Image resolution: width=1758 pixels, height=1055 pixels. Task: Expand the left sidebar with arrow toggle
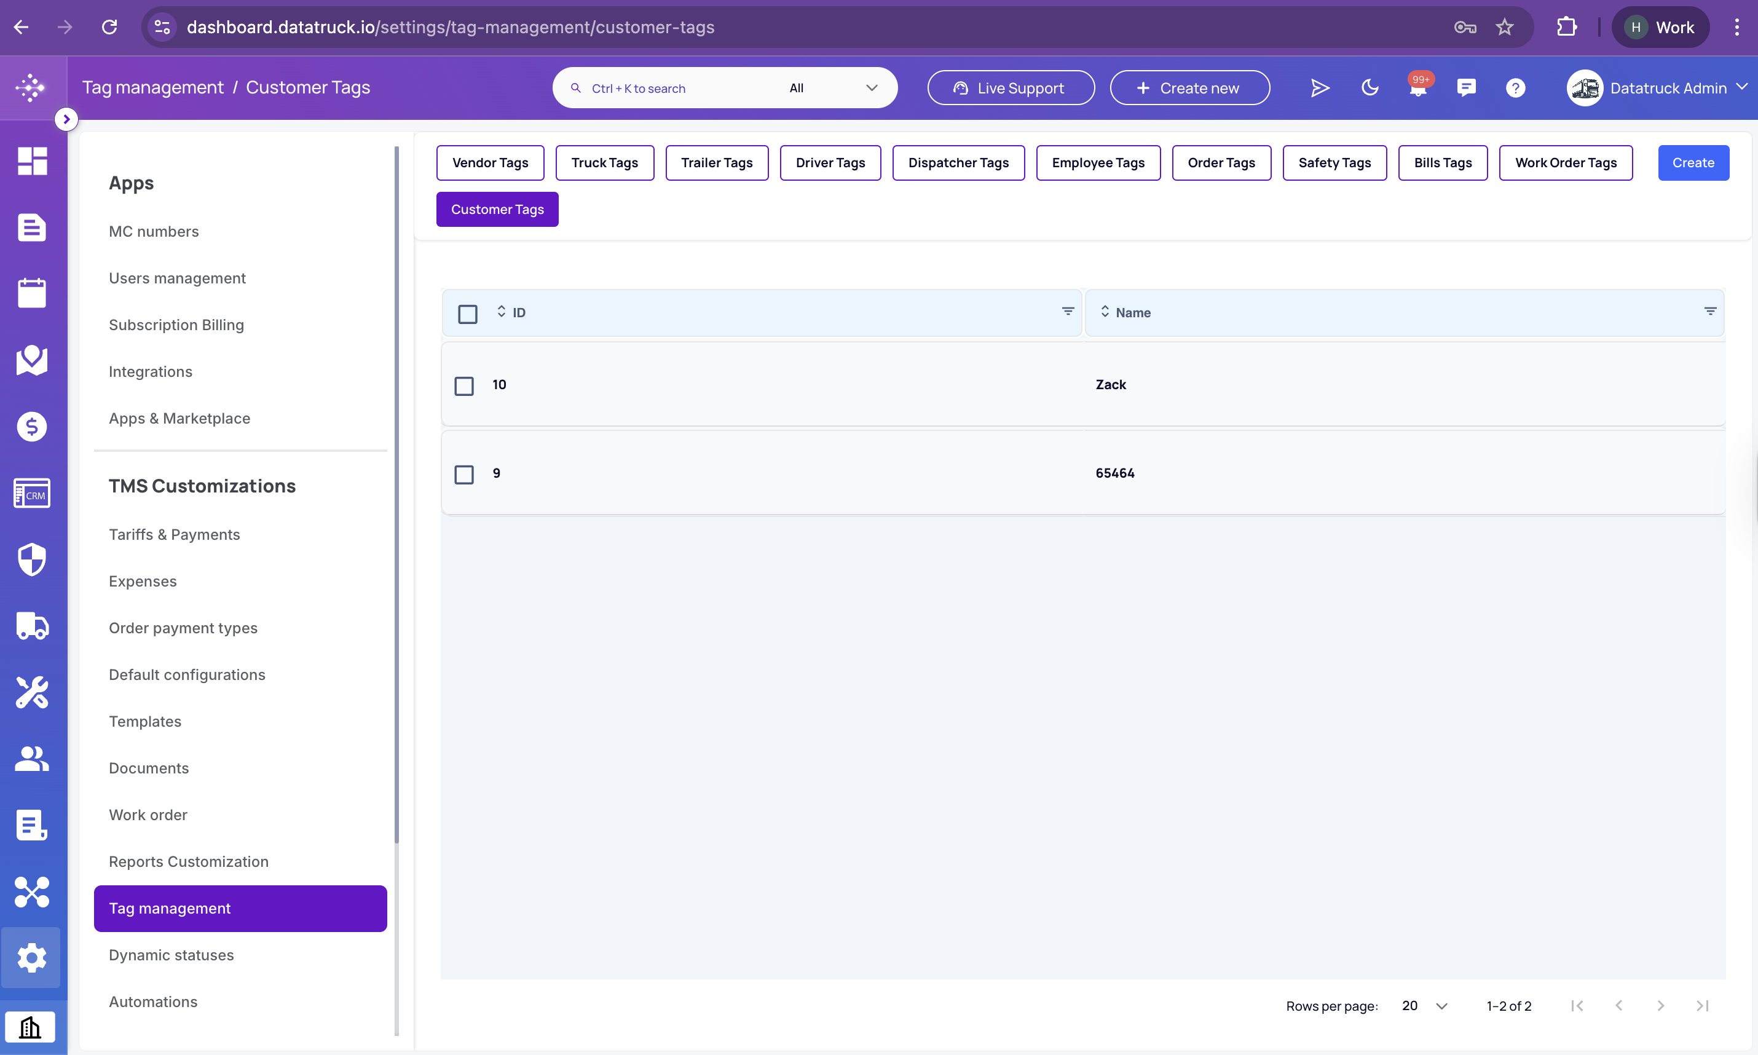(x=66, y=119)
